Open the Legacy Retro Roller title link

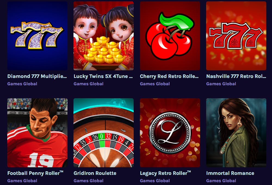(165, 173)
